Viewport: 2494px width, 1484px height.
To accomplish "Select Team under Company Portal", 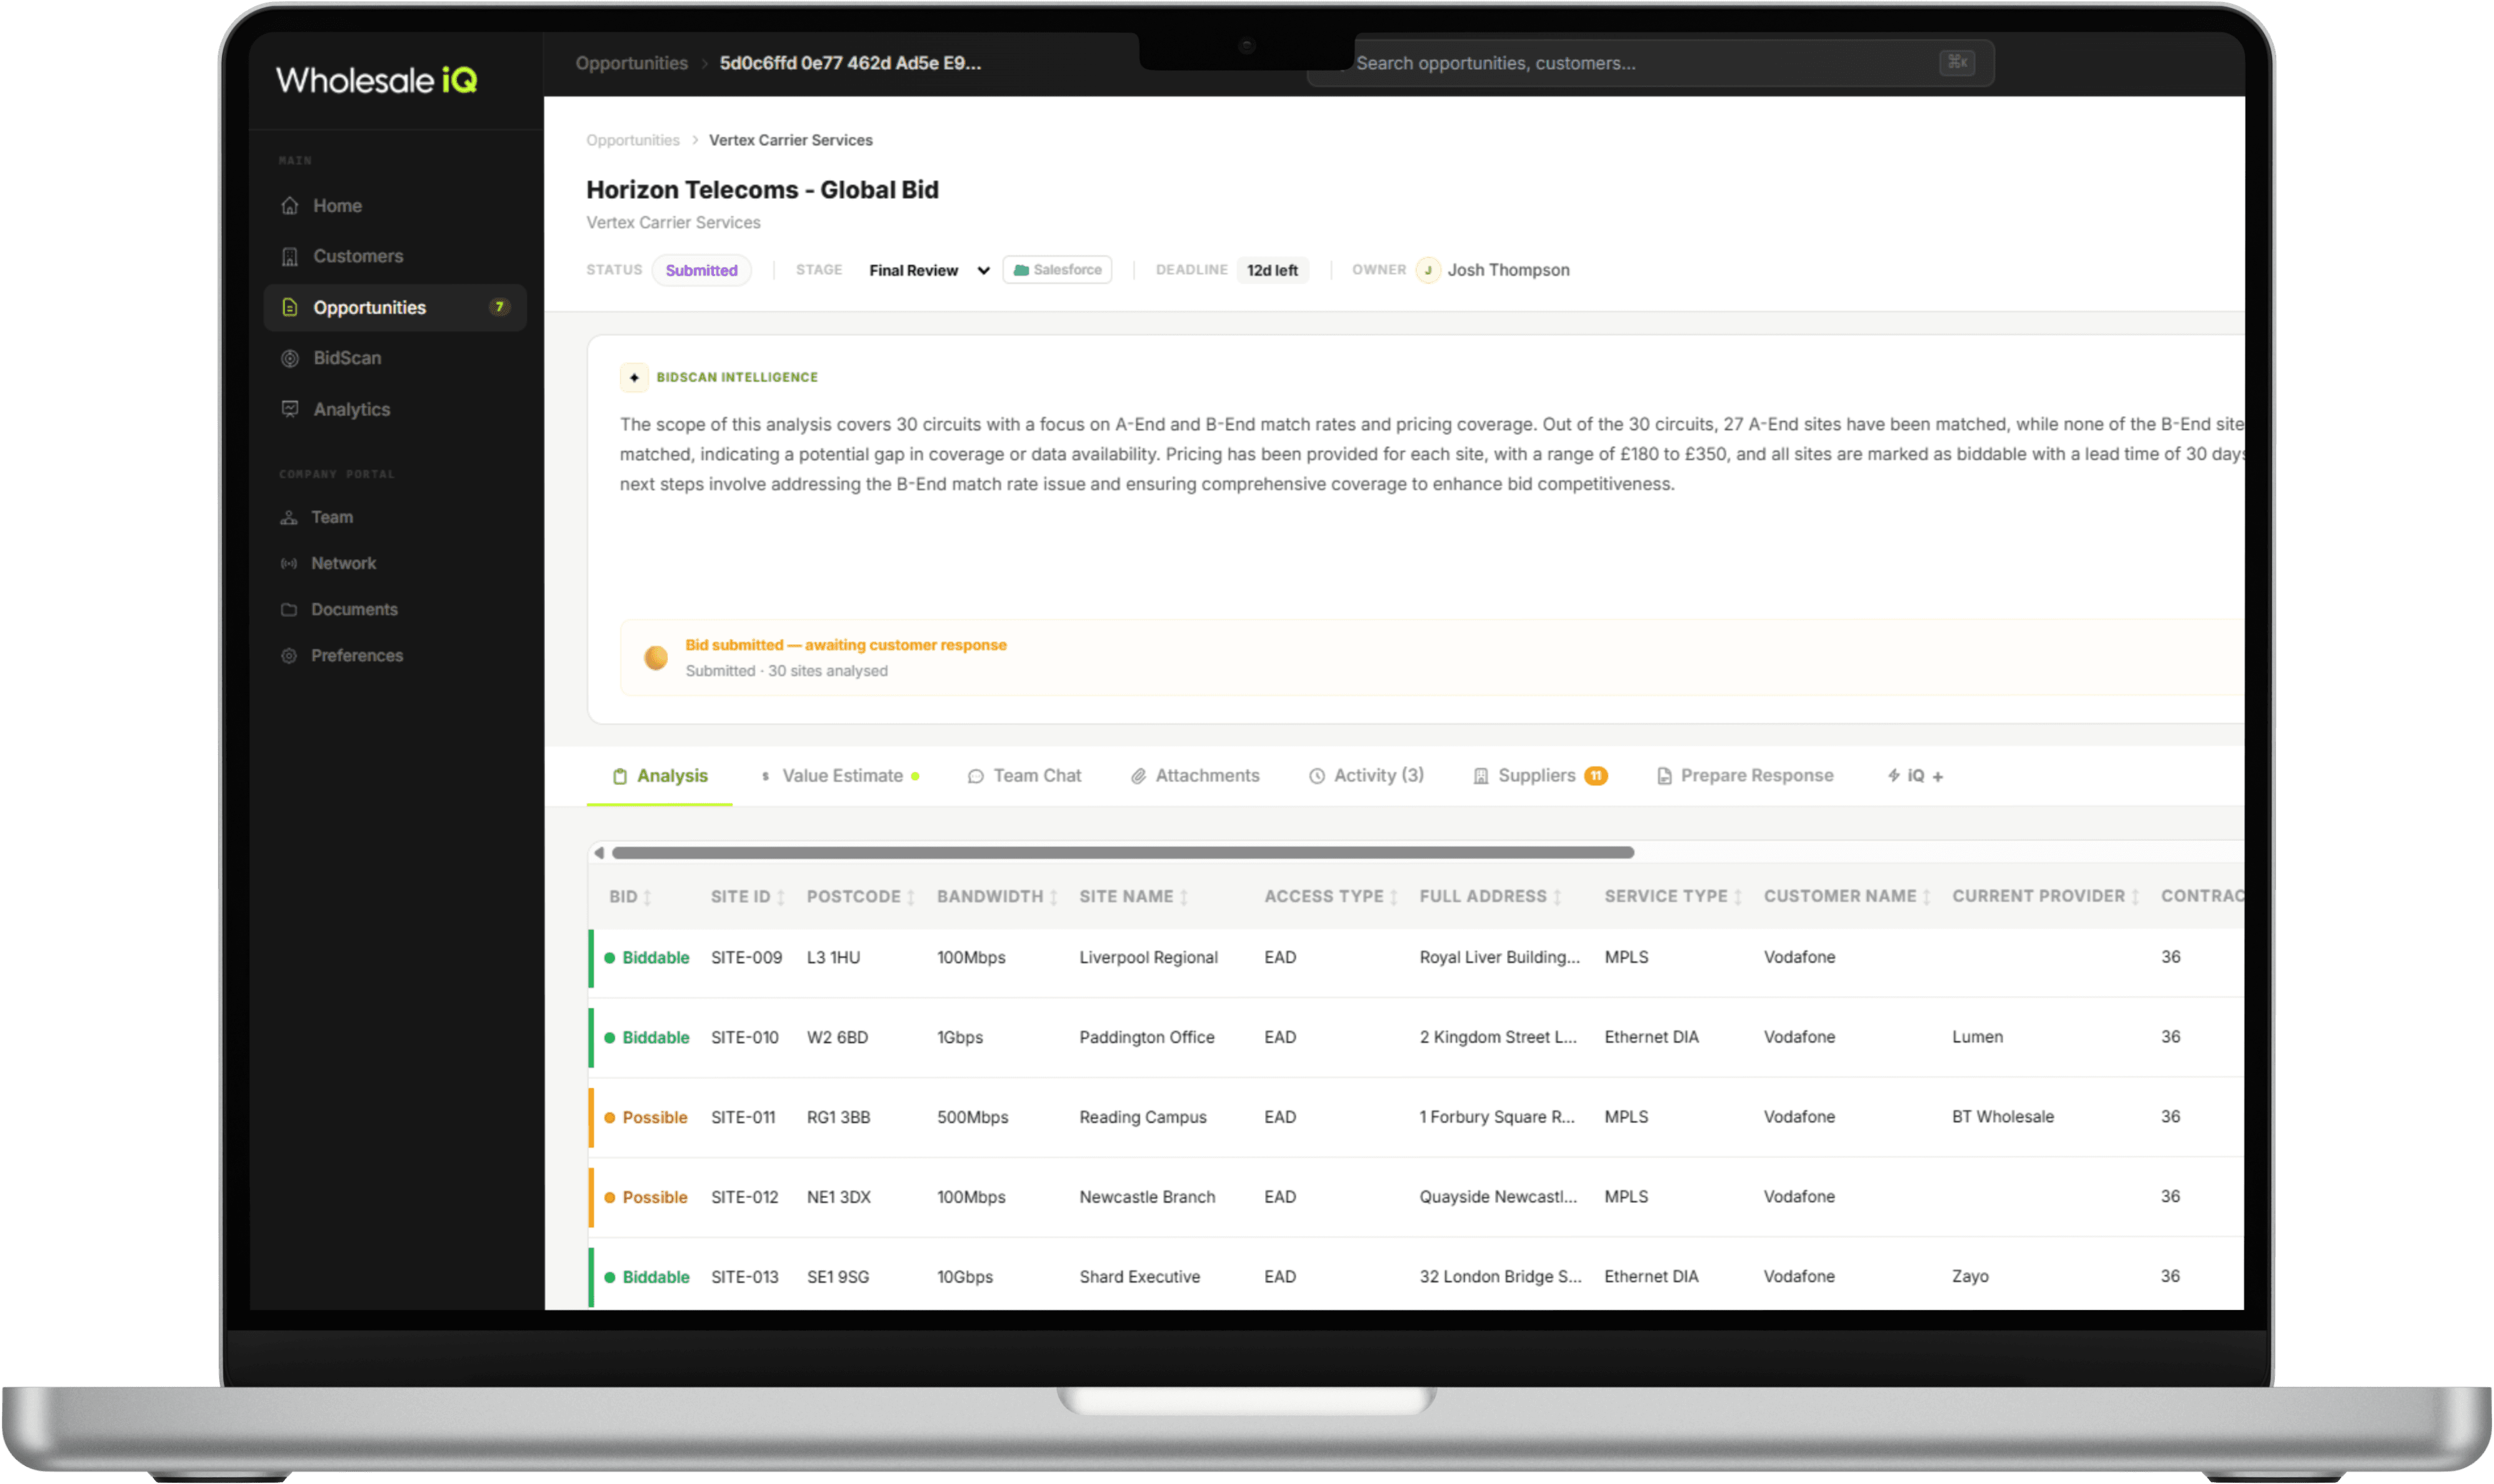I will pos(332,517).
